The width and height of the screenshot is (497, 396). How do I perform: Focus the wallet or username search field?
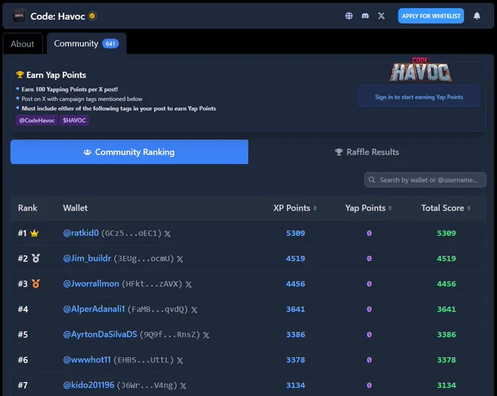coord(425,180)
